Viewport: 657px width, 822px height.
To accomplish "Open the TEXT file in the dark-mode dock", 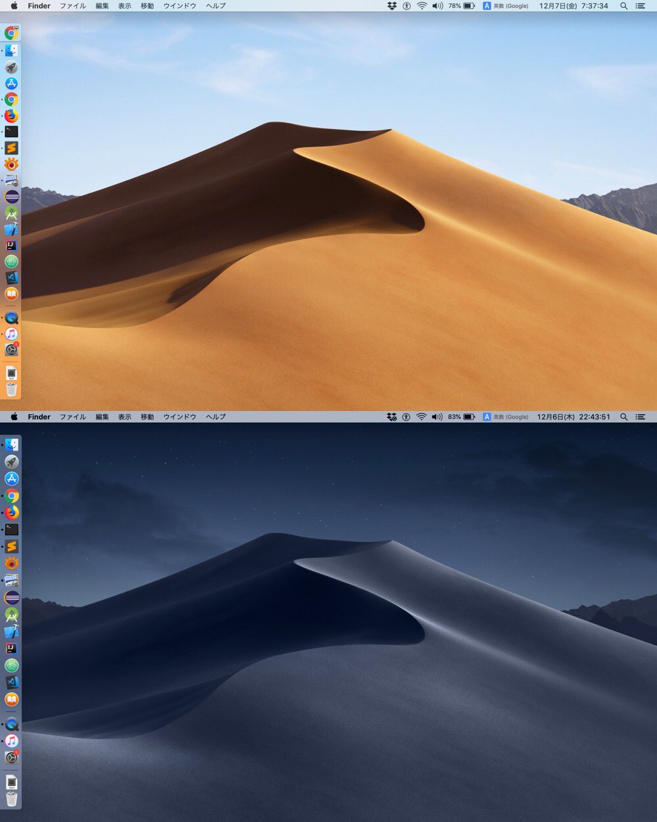I will 11,782.
